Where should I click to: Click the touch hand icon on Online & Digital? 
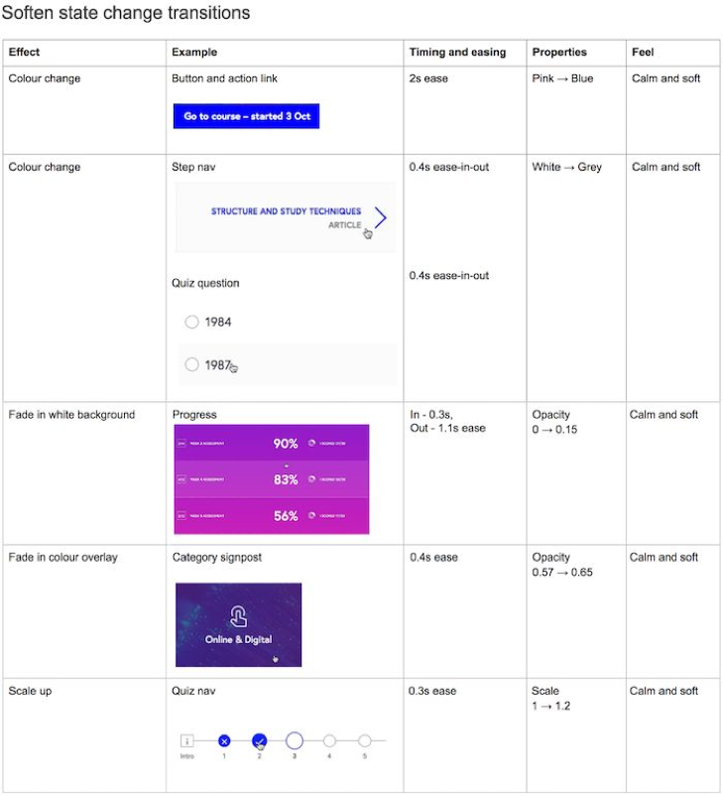pyautogui.click(x=238, y=616)
